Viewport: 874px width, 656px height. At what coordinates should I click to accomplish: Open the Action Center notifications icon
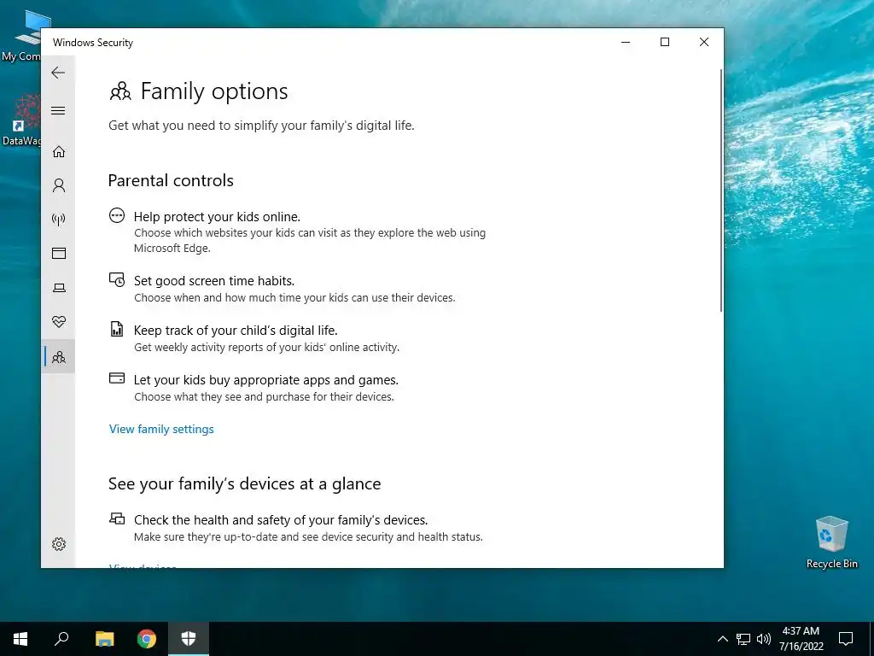coord(846,639)
